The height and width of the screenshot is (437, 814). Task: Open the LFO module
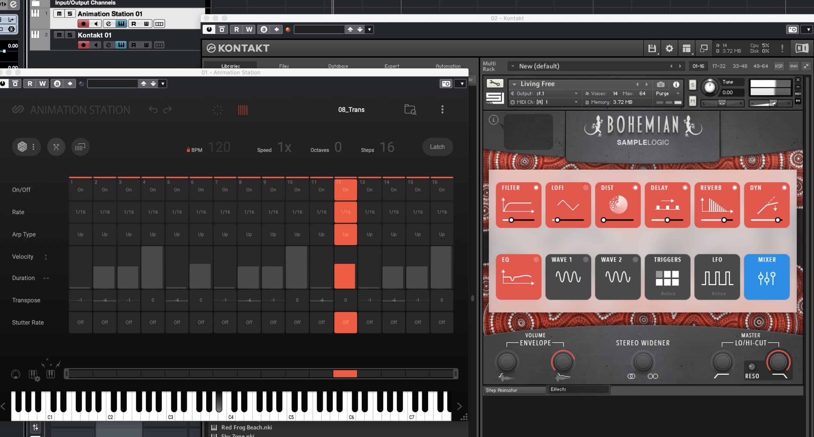coord(717,277)
